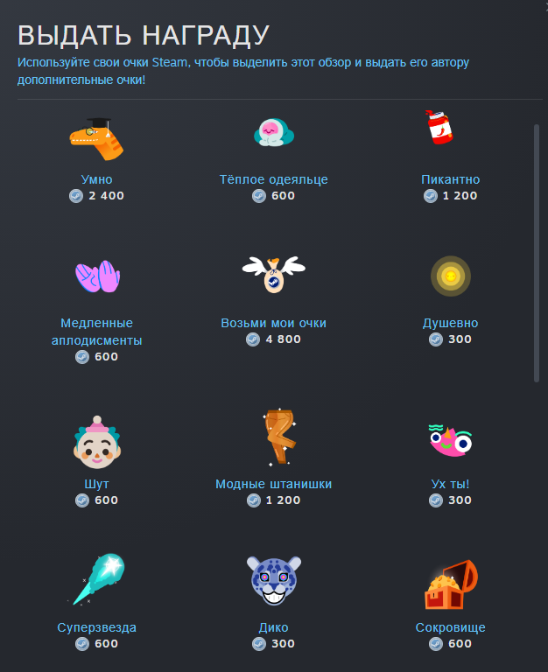Pick the chili jar "Пикантно" award icon

pyautogui.click(x=439, y=127)
